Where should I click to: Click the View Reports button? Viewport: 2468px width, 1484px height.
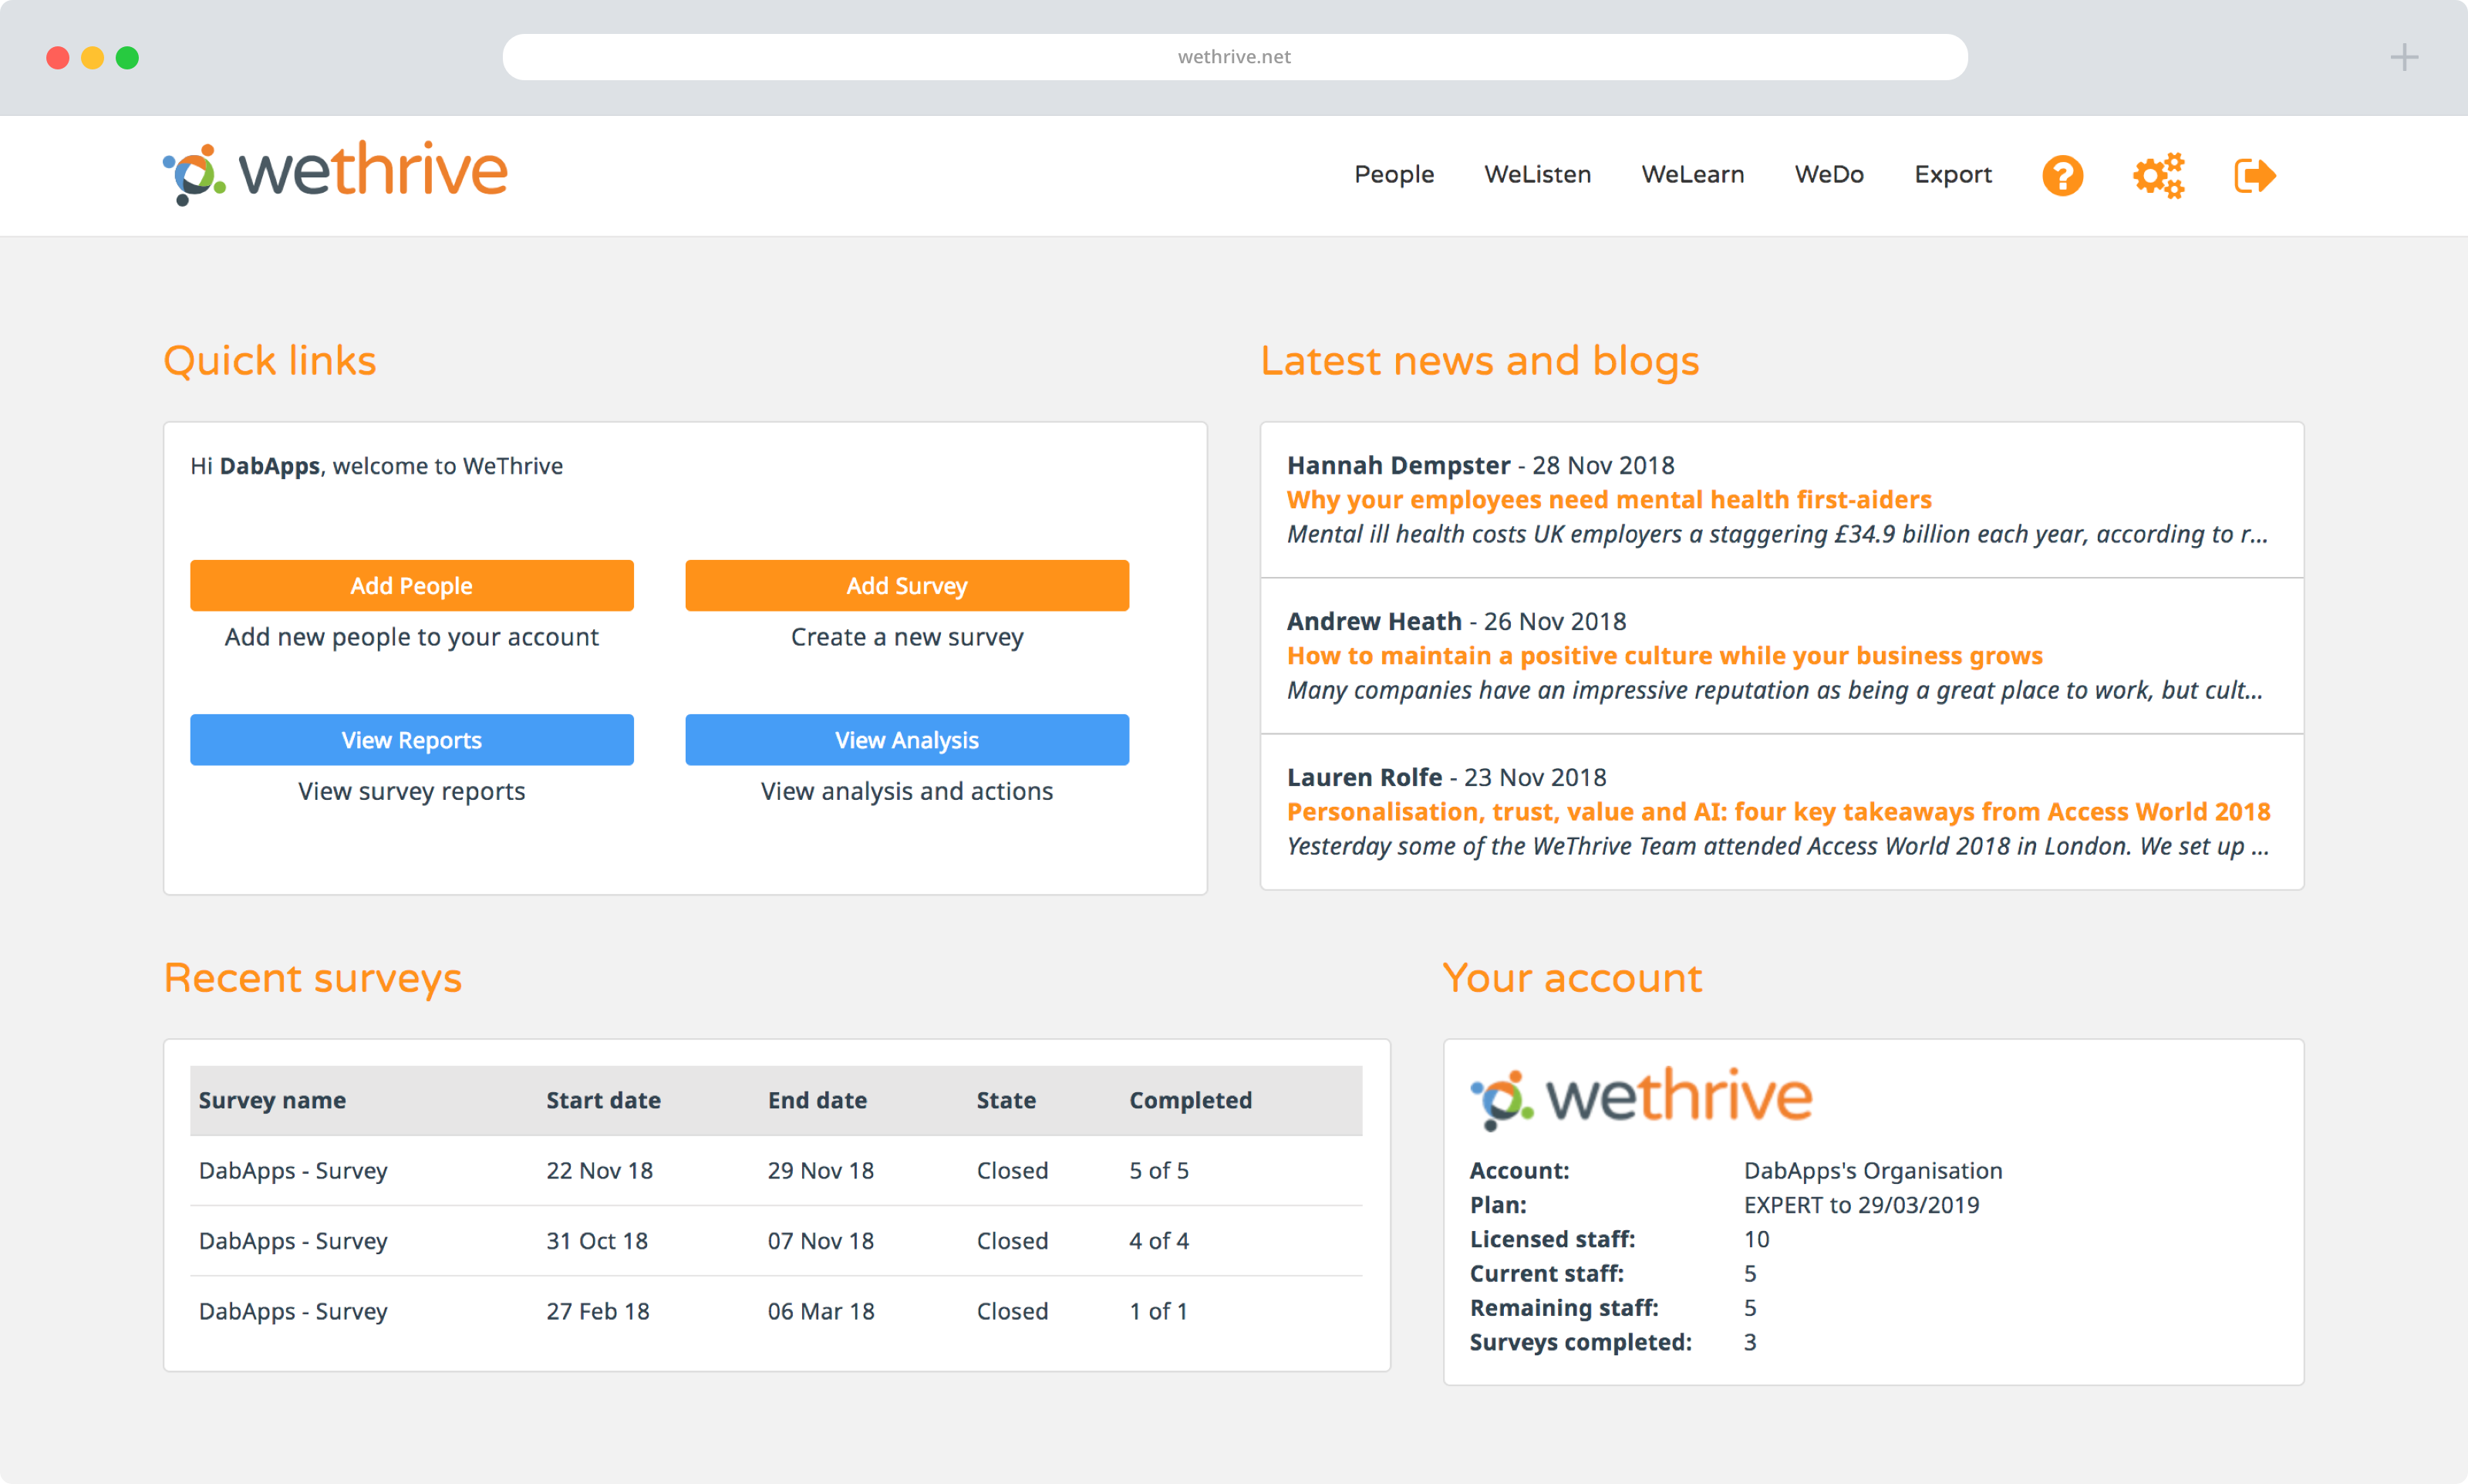(412, 740)
